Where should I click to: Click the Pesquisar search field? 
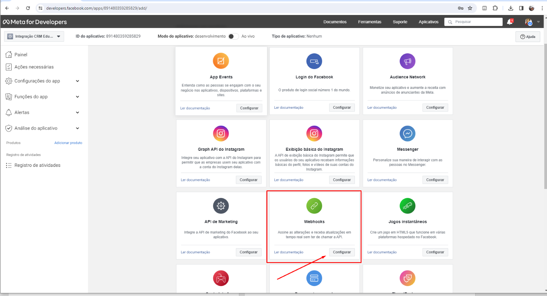473,22
